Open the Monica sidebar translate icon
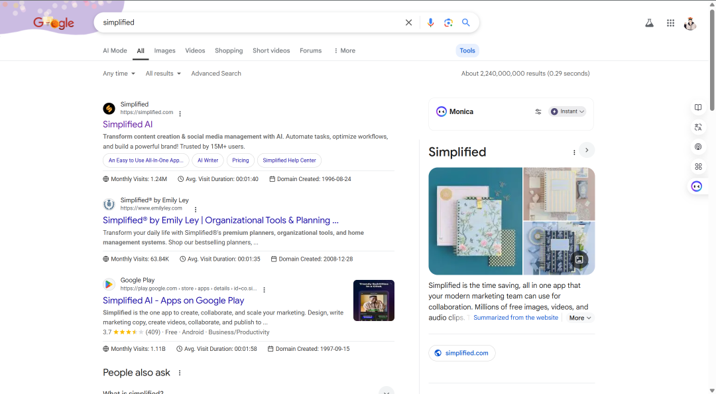 (x=698, y=127)
